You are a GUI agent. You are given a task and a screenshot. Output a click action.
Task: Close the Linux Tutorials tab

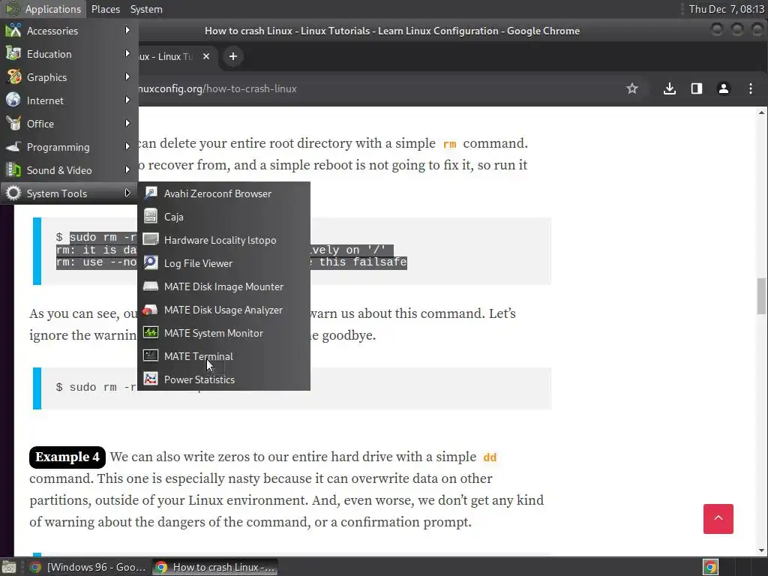click(x=206, y=56)
